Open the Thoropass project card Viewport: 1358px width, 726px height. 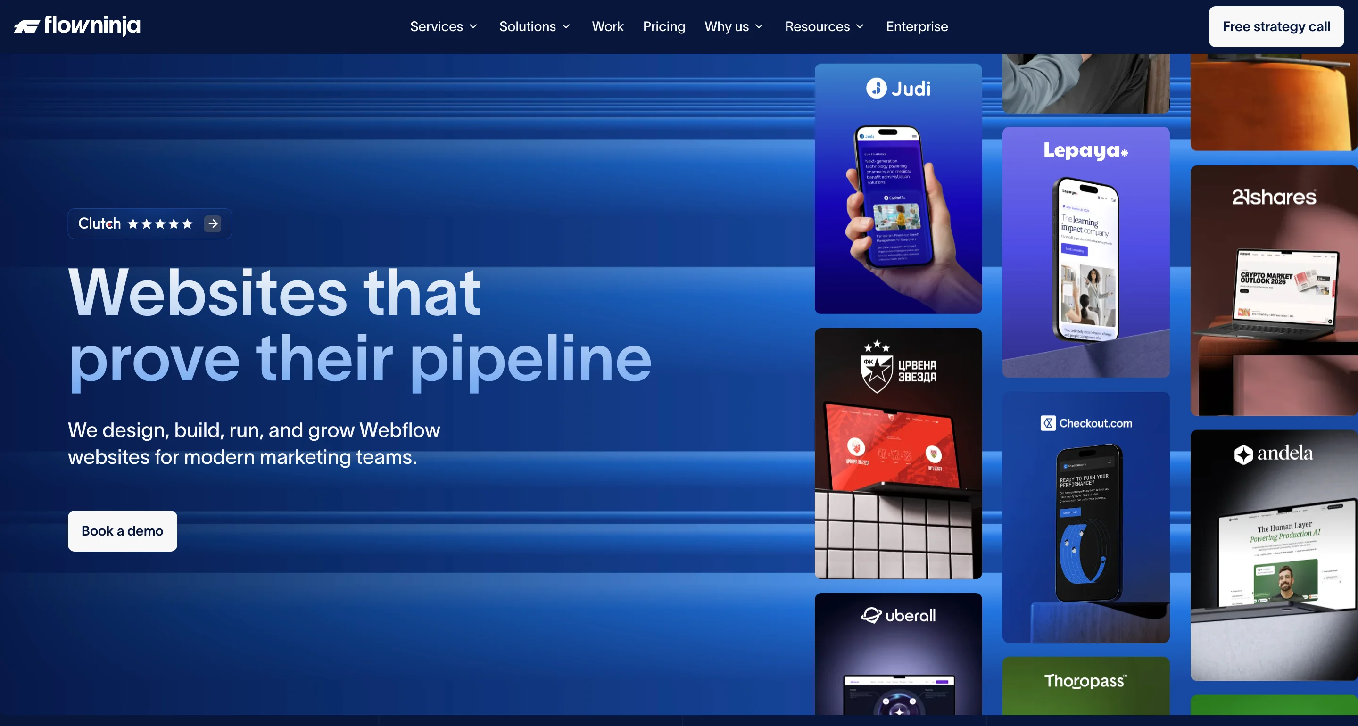tap(1085, 685)
